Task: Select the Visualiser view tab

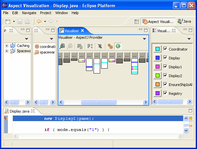Action: point(72,31)
